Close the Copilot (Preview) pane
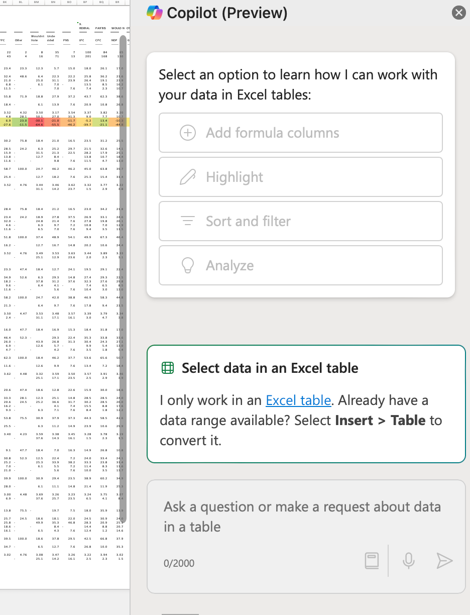 [458, 13]
